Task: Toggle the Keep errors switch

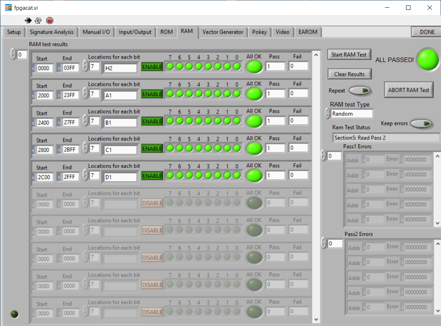Action: [x=422, y=124]
